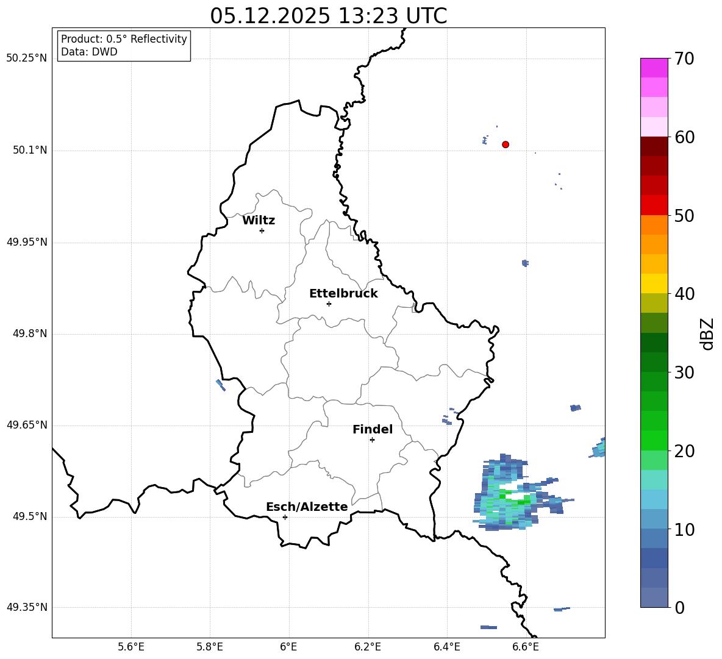Click the colorbar value 70
Screen dimensions: 722x659
(x=684, y=59)
